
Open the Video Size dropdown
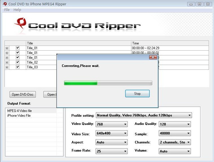[x=112, y=133]
